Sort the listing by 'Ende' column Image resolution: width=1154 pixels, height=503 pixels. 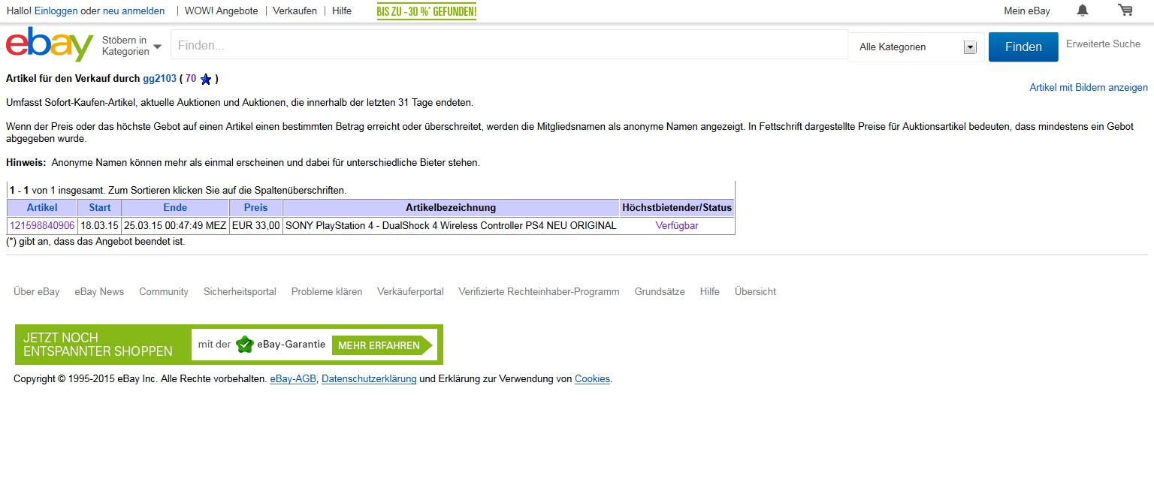click(x=175, y=208)
